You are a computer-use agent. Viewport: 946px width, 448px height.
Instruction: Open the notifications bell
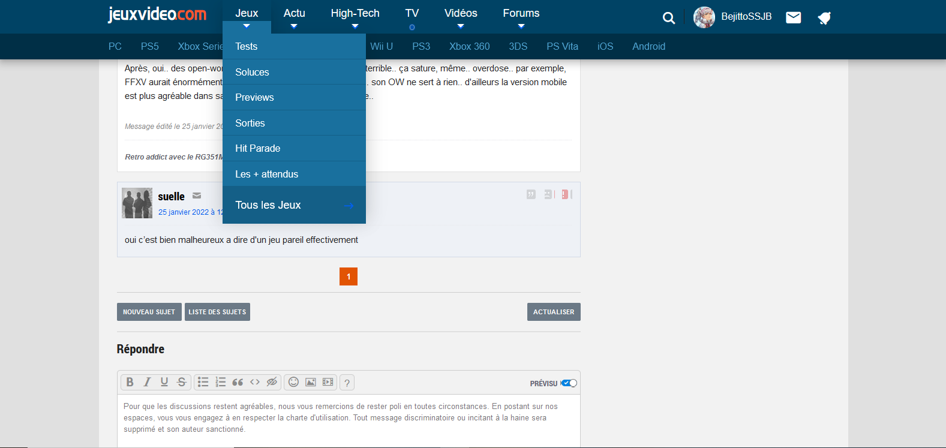[x=824, y=18]
